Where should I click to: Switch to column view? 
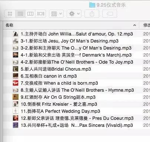tap(30, 14)
